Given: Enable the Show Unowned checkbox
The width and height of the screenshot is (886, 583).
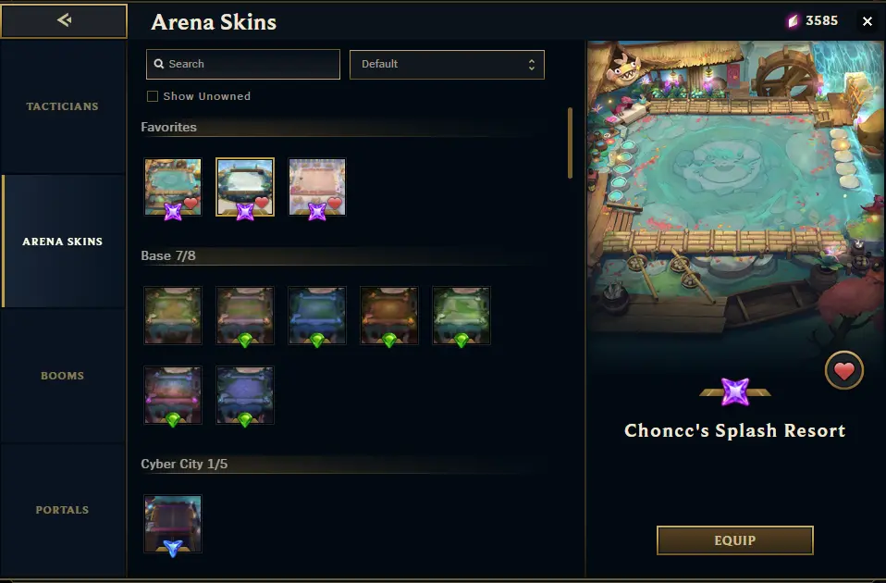Looking at the screenshot, I should pos(153,96).
